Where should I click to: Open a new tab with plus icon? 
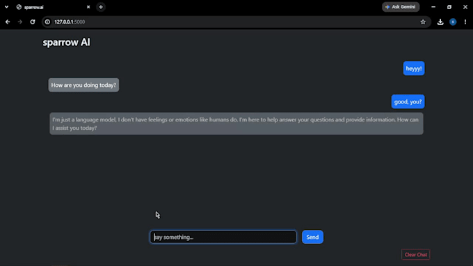pos(101,7)
